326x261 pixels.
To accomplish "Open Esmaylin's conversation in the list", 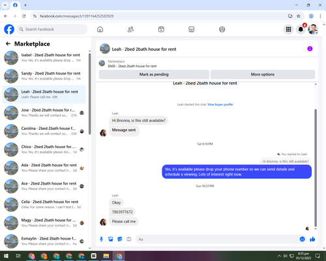I will point(44,241).
